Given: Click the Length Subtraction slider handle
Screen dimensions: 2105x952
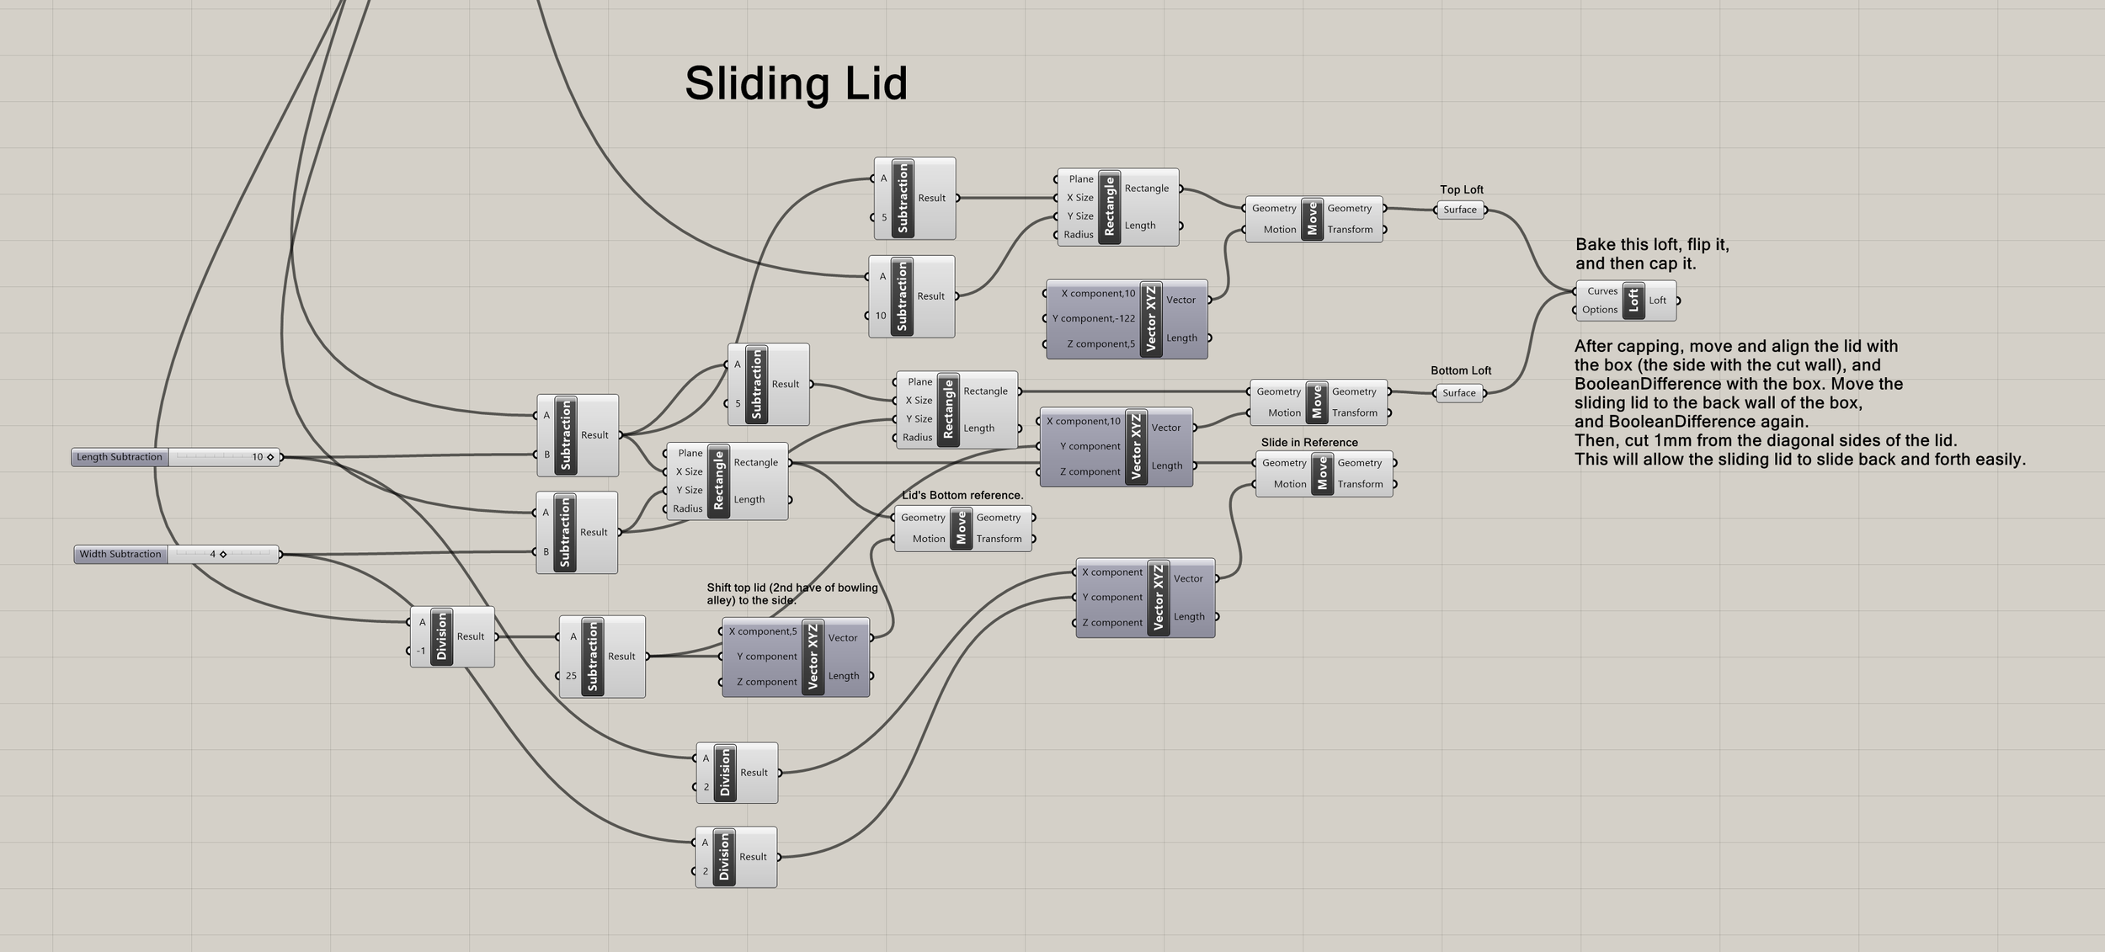Looking at the screenshot, I should point(270,457).
